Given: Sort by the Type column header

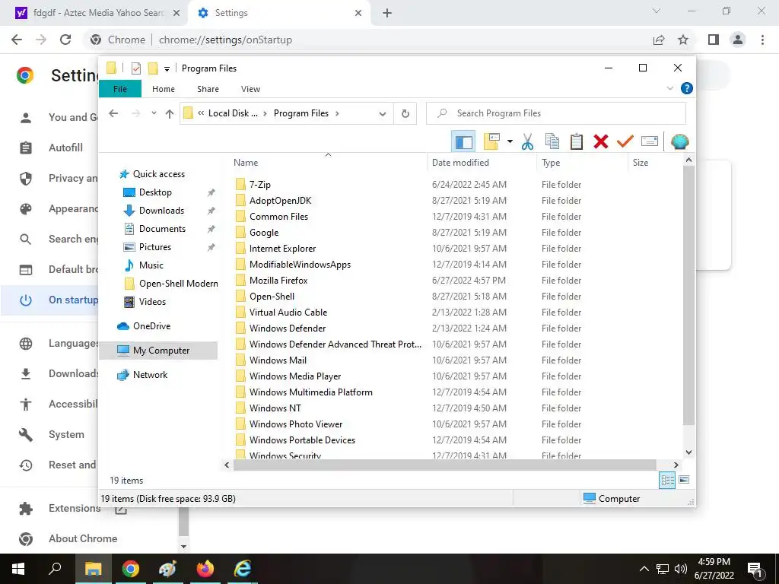Looking at the screenshot, I should pos(551,163).
